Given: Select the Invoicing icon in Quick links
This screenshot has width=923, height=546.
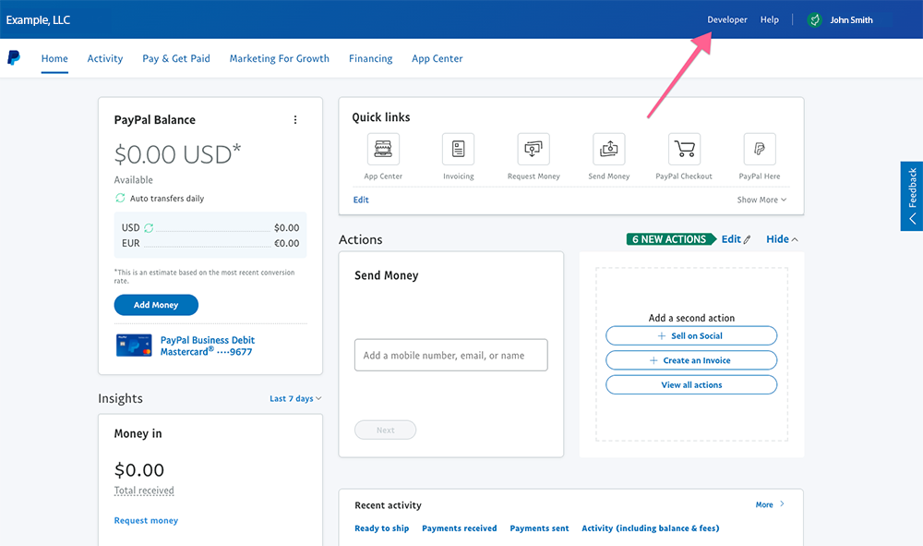Looking at the screenshot, I should click(x=459, y=148).
